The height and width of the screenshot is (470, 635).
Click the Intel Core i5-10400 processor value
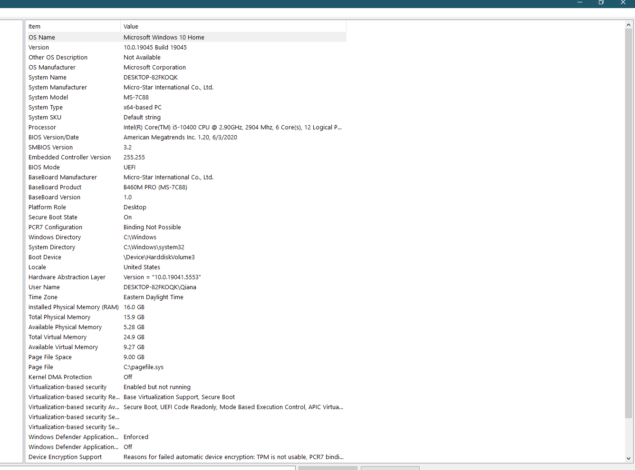click(232, 127)
